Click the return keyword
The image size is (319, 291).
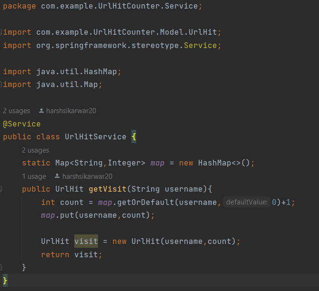(55, 255)
